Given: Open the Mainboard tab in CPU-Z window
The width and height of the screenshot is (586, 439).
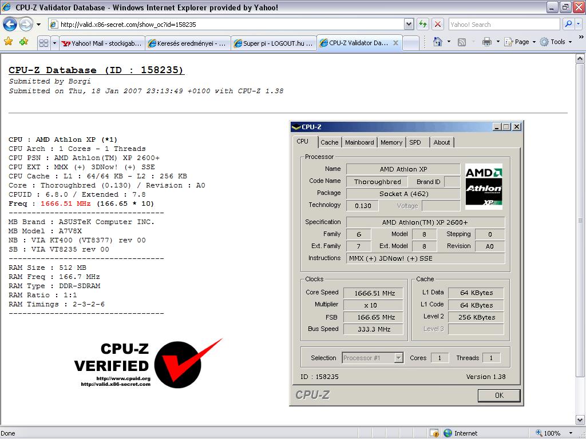Looking at the screenshot, I should coord(359,142).
